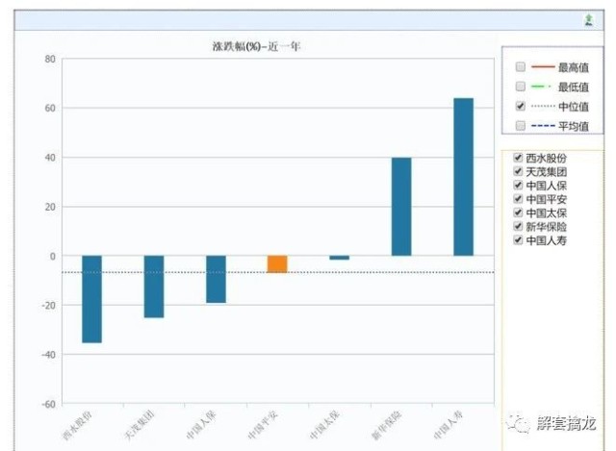Uncheck the 中位值 checkbox
Viewport: 616px width, 451px height.
(521, 106)
